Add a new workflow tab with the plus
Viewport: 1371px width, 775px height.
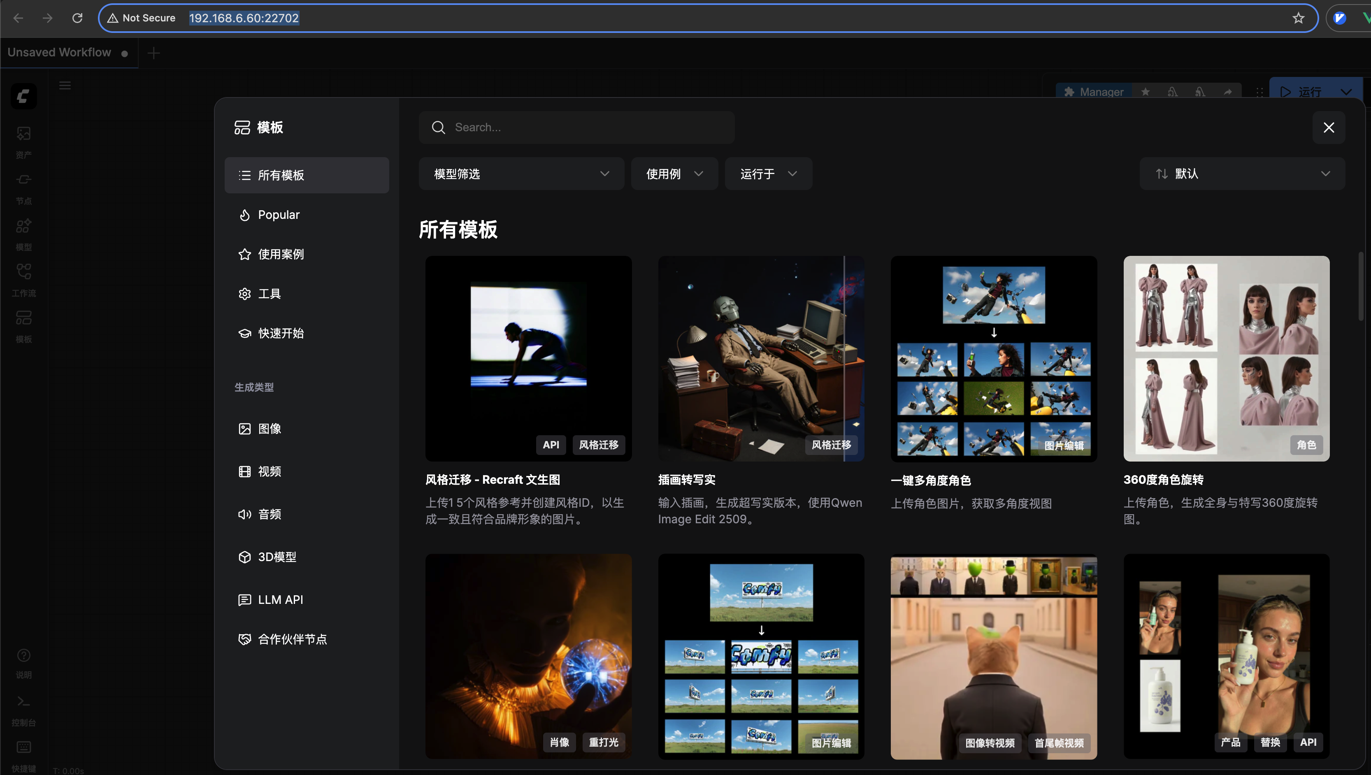[x=153, y=53]
